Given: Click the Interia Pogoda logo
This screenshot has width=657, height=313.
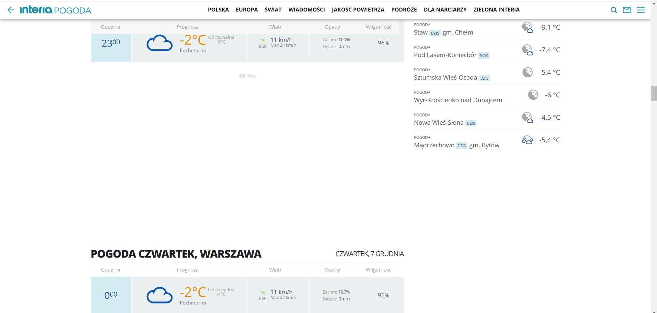Looking at the screenshot, I should coord(56,10).
